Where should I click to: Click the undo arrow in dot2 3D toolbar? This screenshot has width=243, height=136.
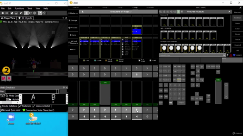tap(21, 13)
